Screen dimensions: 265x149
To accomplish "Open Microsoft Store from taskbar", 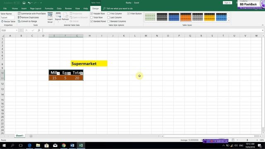I will (x=47, y=145).
